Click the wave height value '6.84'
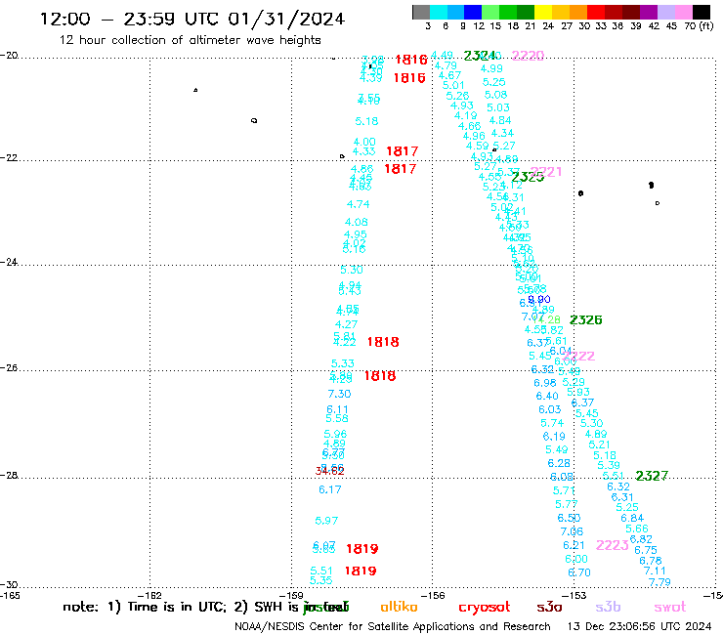Viewport: 723px width, 635px height. 632,519
